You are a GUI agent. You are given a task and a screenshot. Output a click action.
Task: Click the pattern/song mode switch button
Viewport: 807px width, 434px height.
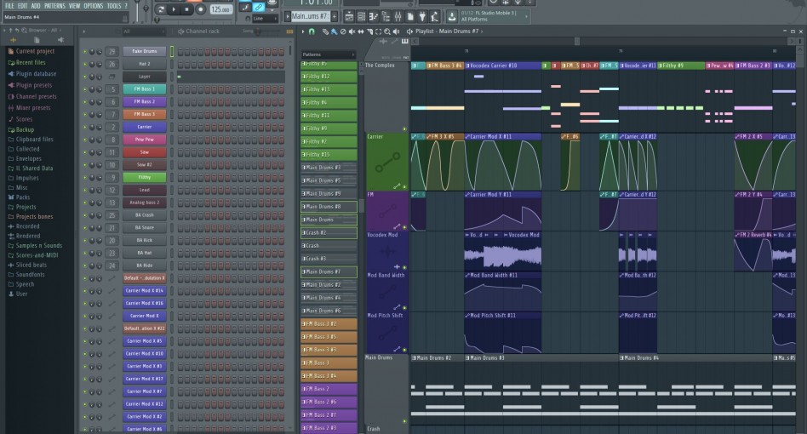pyautogui.click(x=161, y=9)
